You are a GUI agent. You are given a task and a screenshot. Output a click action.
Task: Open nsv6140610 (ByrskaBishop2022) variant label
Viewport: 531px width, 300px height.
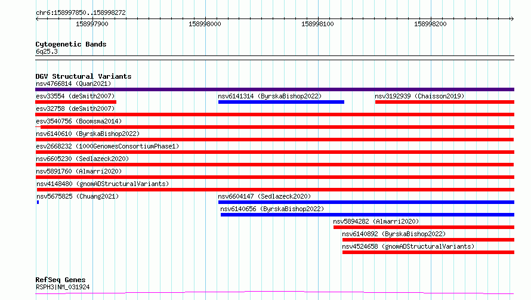(88, 134)
